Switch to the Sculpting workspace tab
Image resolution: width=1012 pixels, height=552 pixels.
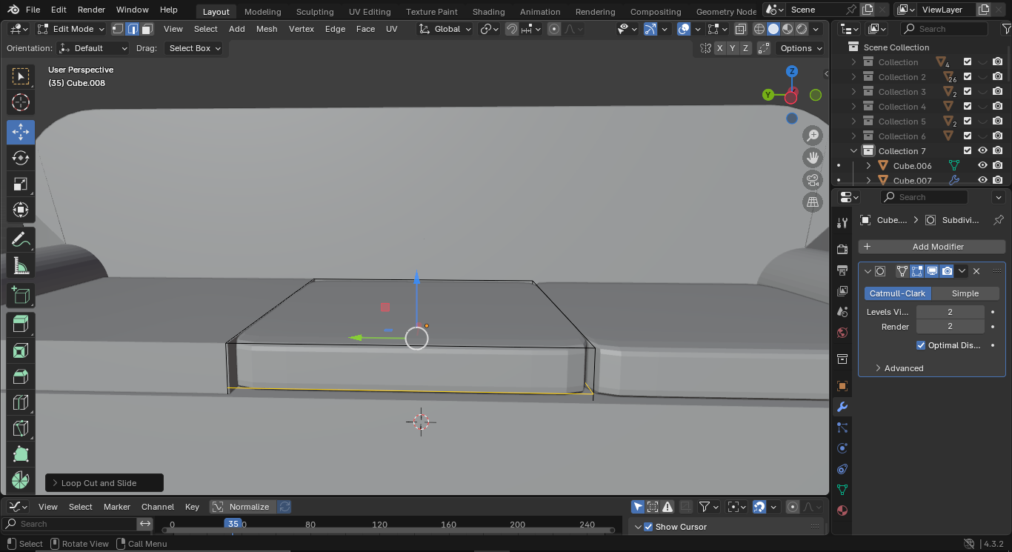[315, 12]
